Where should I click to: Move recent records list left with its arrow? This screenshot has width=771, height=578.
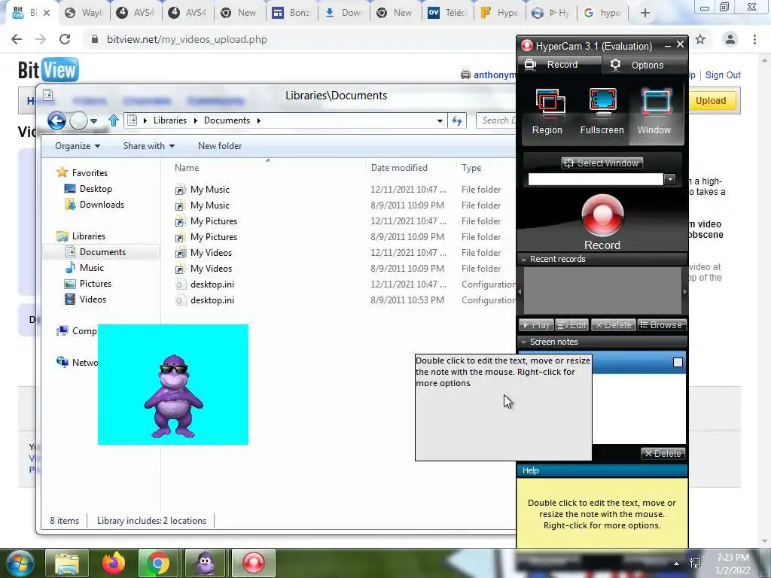(x=520, y=291)
